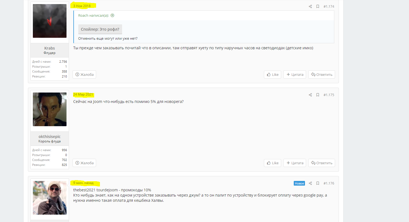The height and width of the screenshot is (222, 409).
Task: Open permalink #1.174
Action: [329, 6]
